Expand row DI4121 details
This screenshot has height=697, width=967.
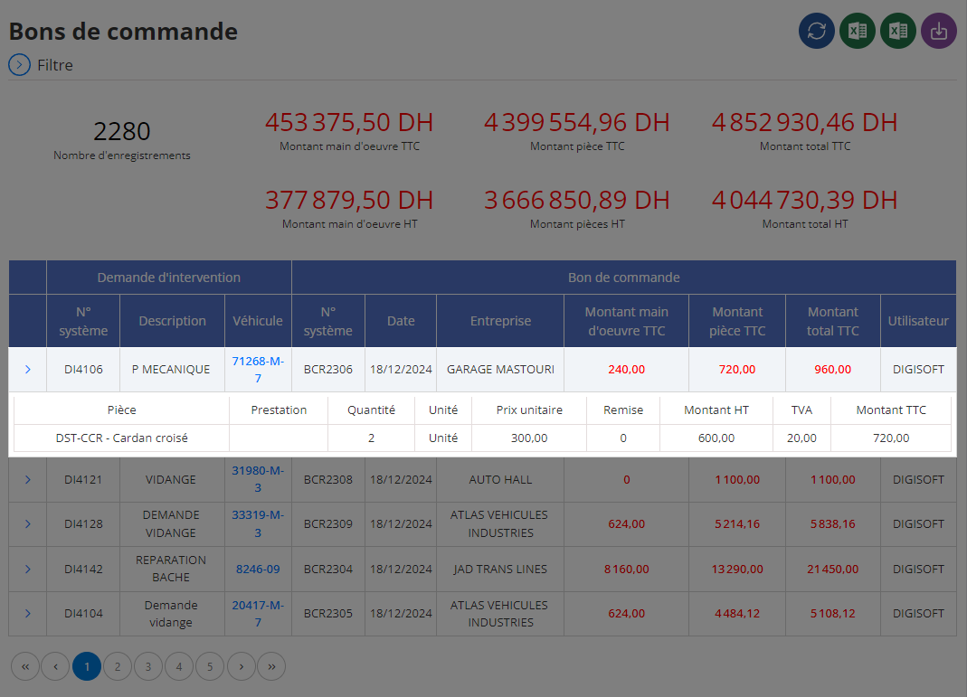(x=28, y=479)
